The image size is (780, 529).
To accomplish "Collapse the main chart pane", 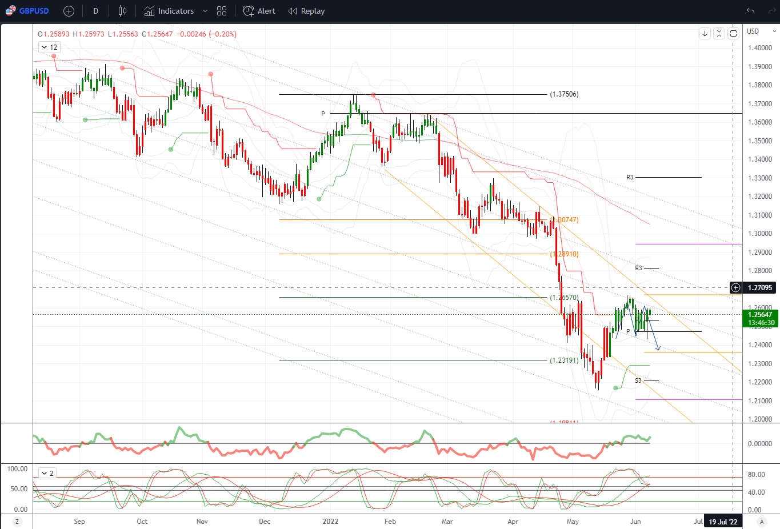I will click(x=719, y=34).
